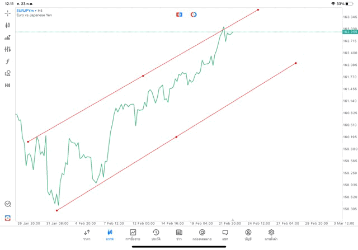Image resolution: width=358 pixels, height=250 pixels.
Task: Open the drawing objects shapes icon
Action: click(x=8, y=73)
